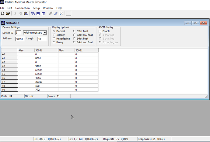Click the connection settings plug icon
This screenshot has height=142, width=210.
tap(56, 13)
